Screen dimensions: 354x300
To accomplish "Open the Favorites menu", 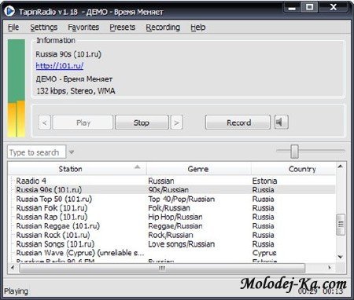I will (x=83, y=27).
